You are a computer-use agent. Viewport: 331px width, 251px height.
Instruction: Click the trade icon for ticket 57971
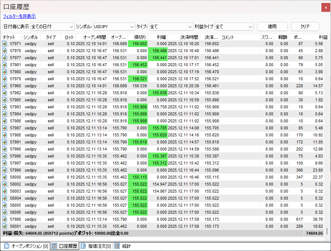click(5, 44)
